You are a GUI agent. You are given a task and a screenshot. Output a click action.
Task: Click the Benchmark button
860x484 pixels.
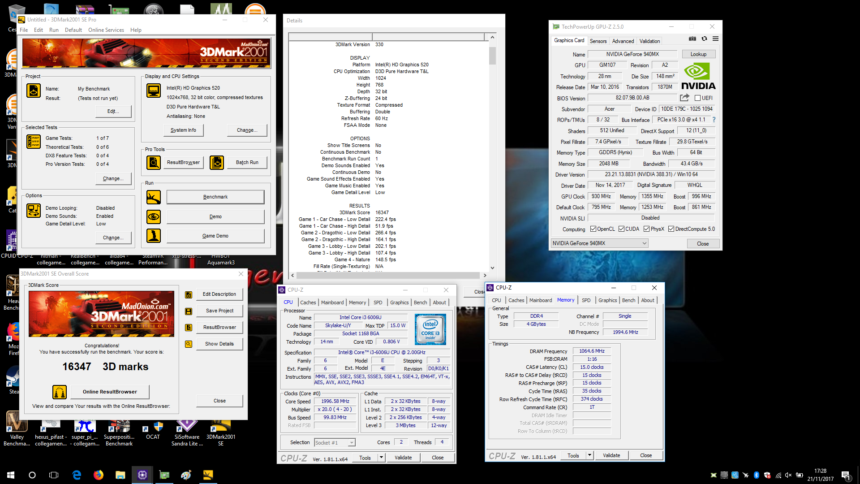215,197
